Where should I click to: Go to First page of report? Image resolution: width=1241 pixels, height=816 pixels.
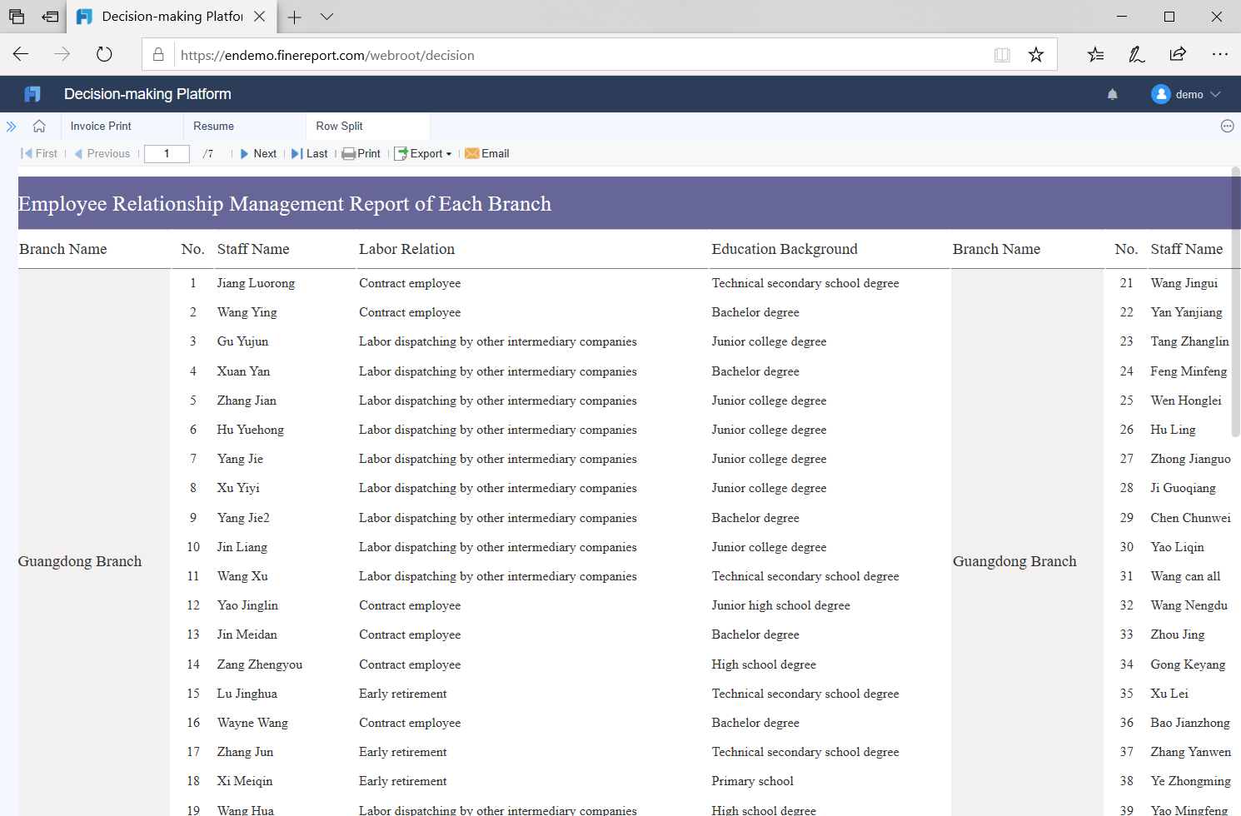pyautogui.click(x=39, y=154)
